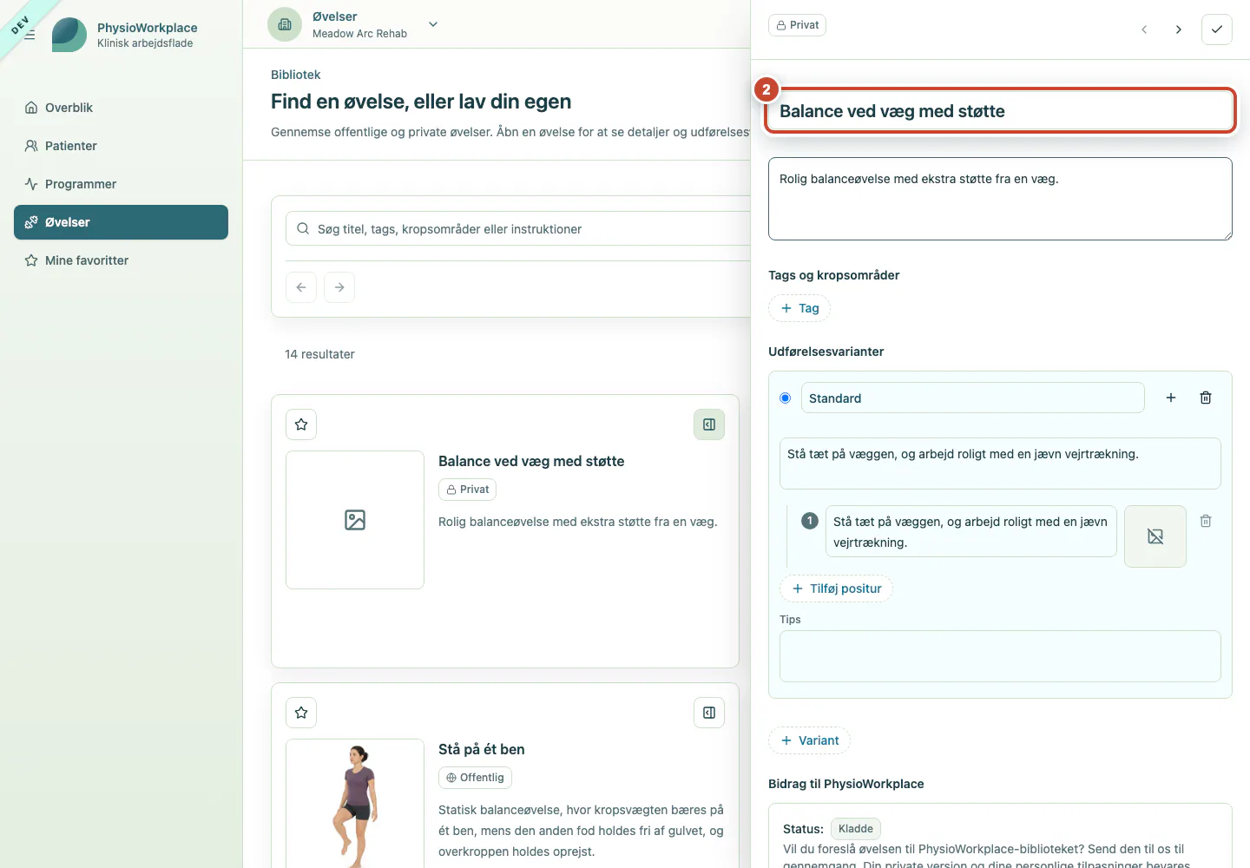
Task: Open detail panel for Stå på ét ben
Action: [709, 713]
